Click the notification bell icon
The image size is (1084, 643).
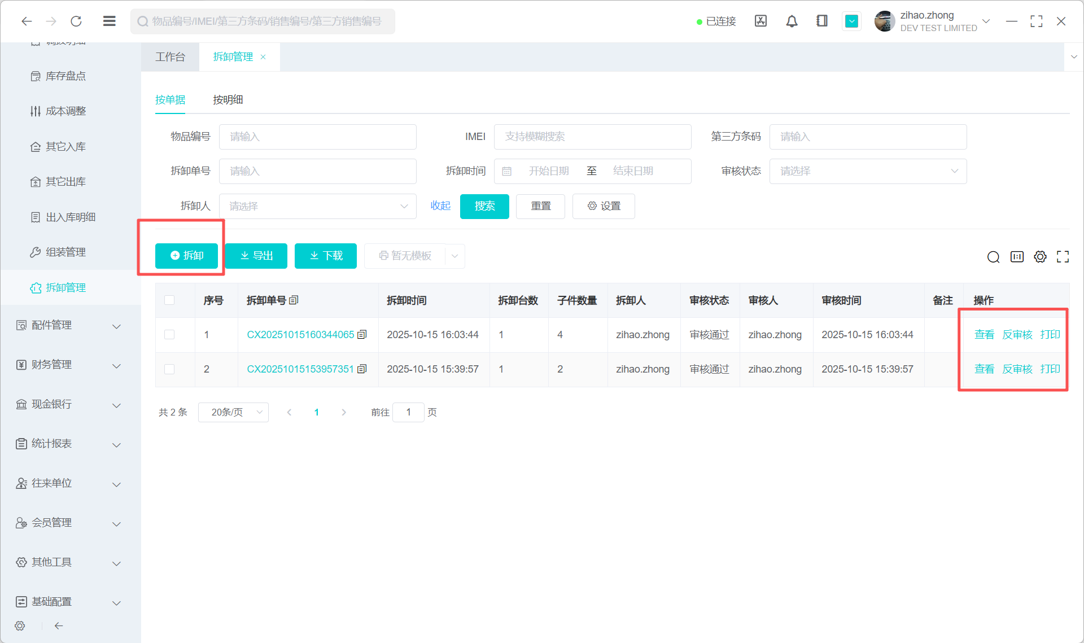792,21
